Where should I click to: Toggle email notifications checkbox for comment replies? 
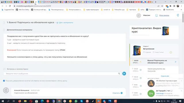[x=4, y=81]
